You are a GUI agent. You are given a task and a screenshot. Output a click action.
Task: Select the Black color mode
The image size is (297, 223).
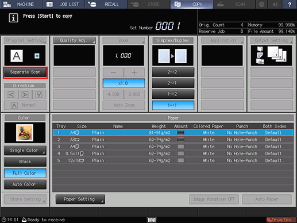pos(25,162)
